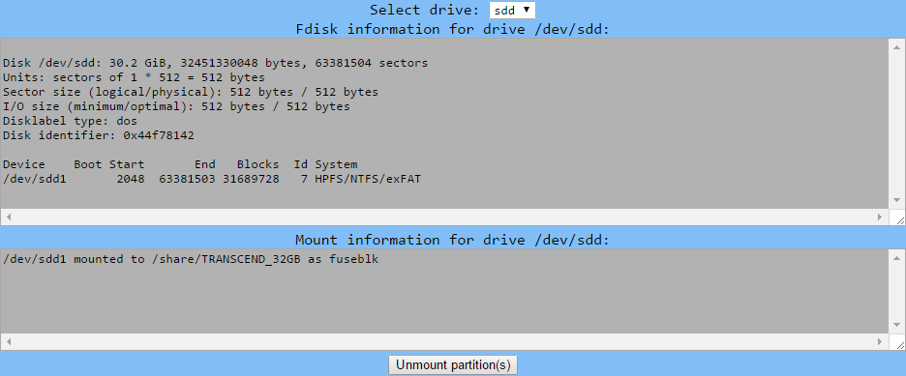Image resolution: width=906 pixels, height=376 pixels.
Task: Open the Select drive dropdown showing sdd
Action: click(512, 11)
